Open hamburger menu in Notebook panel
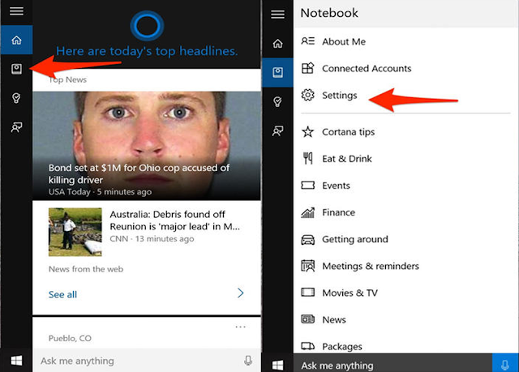 [277, 15]
